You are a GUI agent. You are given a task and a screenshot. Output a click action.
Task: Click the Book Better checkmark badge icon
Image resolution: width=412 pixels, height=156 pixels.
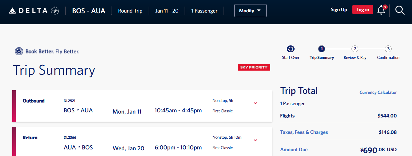(x=19, y=51)
